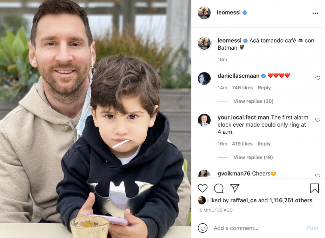
Task: Open the three-dot more options menu
Action: click(x=315, y=13)
